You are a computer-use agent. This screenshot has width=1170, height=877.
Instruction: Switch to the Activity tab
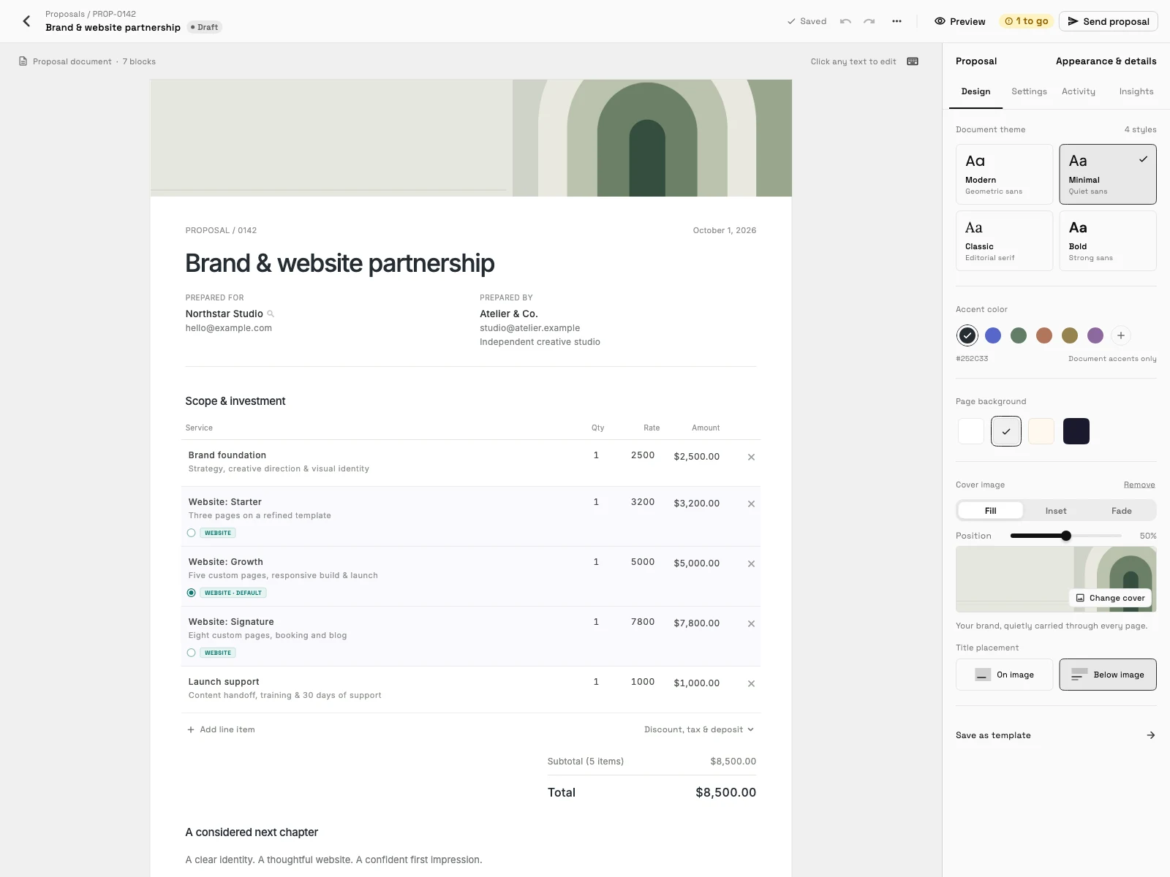1079,91
